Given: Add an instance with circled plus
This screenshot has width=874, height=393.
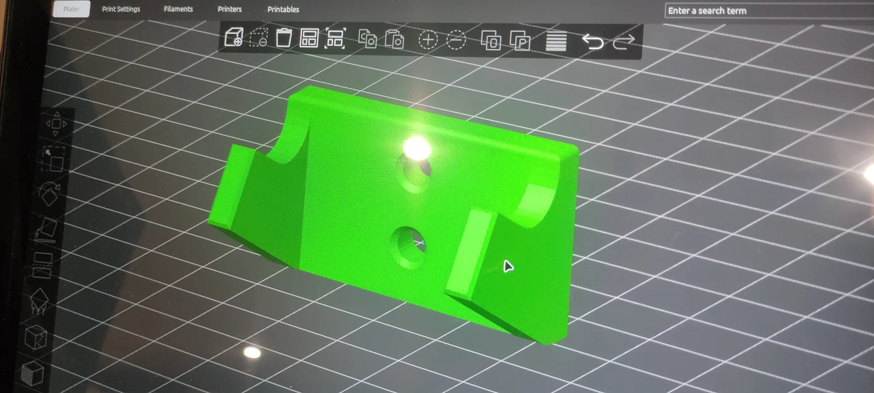Looking at the screenshot, I should 428,40.
